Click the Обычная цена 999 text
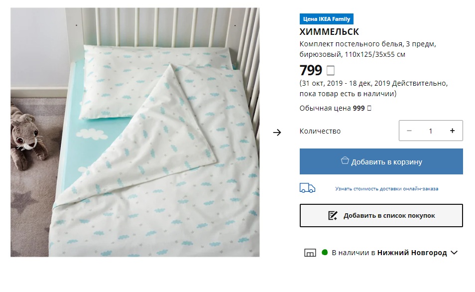This screenshot has height=292, width=475. coord(336,108)
